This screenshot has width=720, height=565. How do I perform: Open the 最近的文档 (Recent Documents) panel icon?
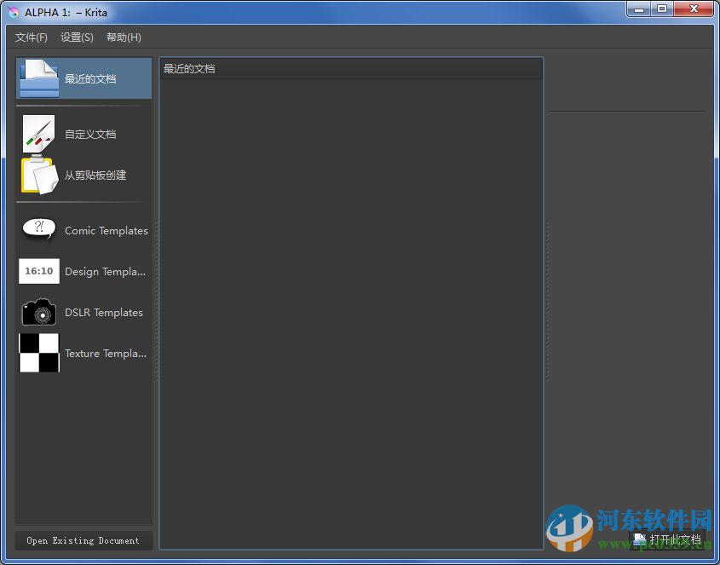click(x=37, y=77)
